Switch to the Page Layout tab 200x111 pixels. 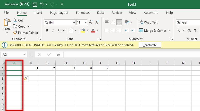coord(59,13)
